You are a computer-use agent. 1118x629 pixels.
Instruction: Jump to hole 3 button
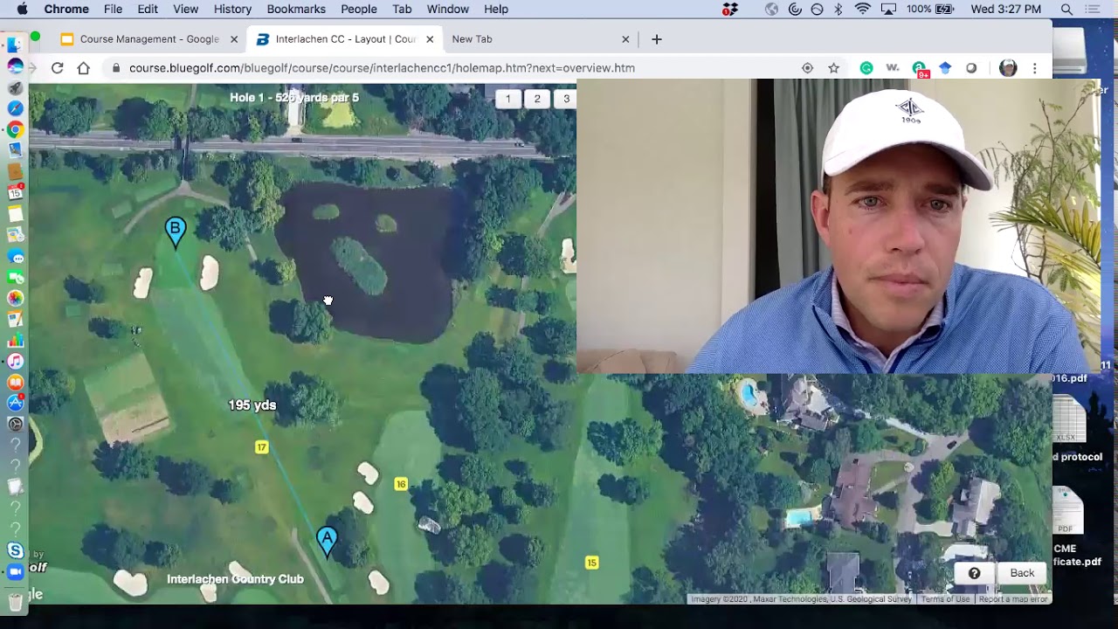(x=566, y=99)
